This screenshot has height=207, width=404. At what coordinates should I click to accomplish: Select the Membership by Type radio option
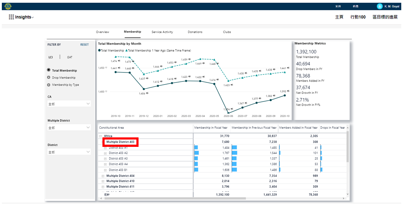[x=49, y=85]
